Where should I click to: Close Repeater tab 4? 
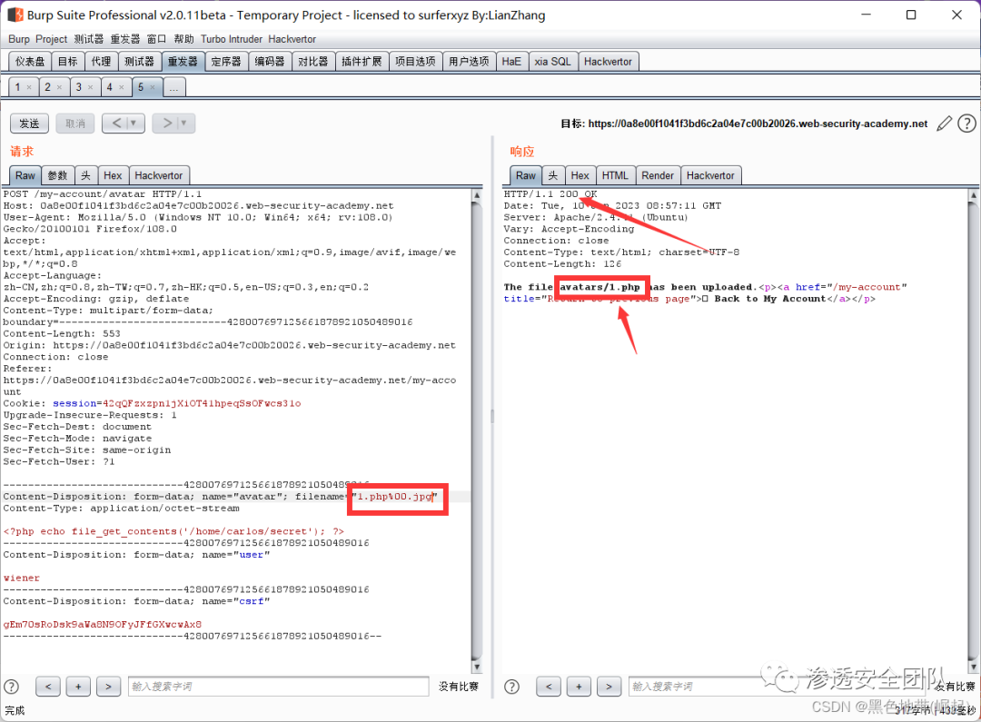click(122, 87)
